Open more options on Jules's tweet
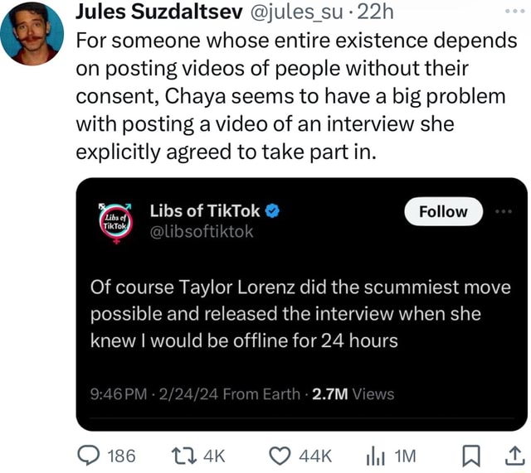 [514, 13]
